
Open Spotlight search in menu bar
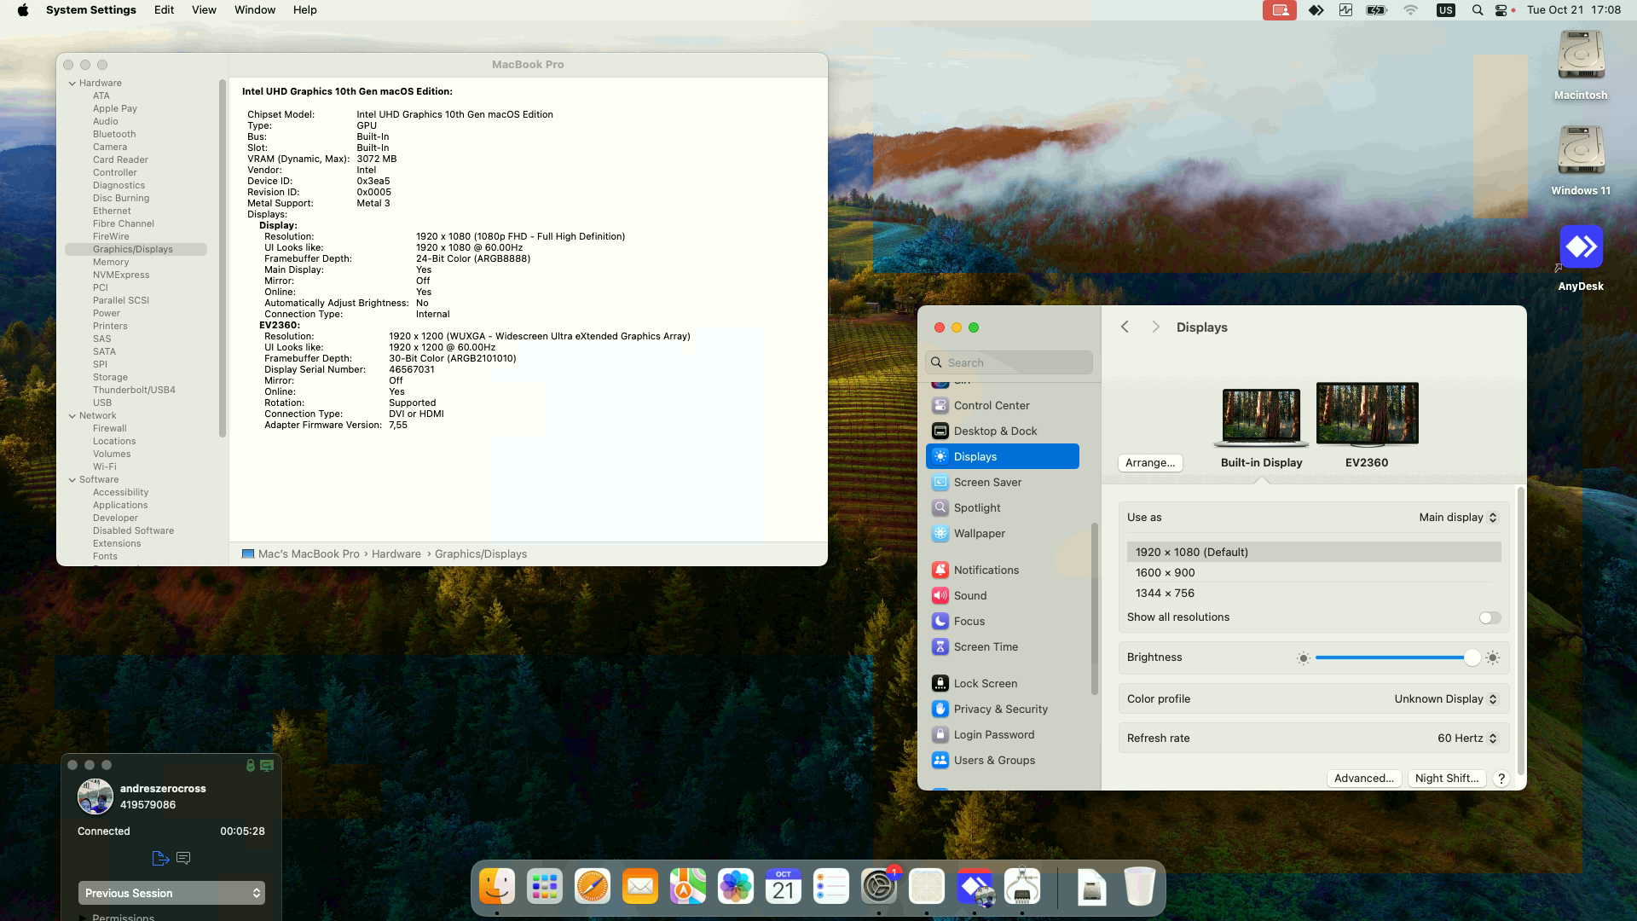tap(1477, 10)
